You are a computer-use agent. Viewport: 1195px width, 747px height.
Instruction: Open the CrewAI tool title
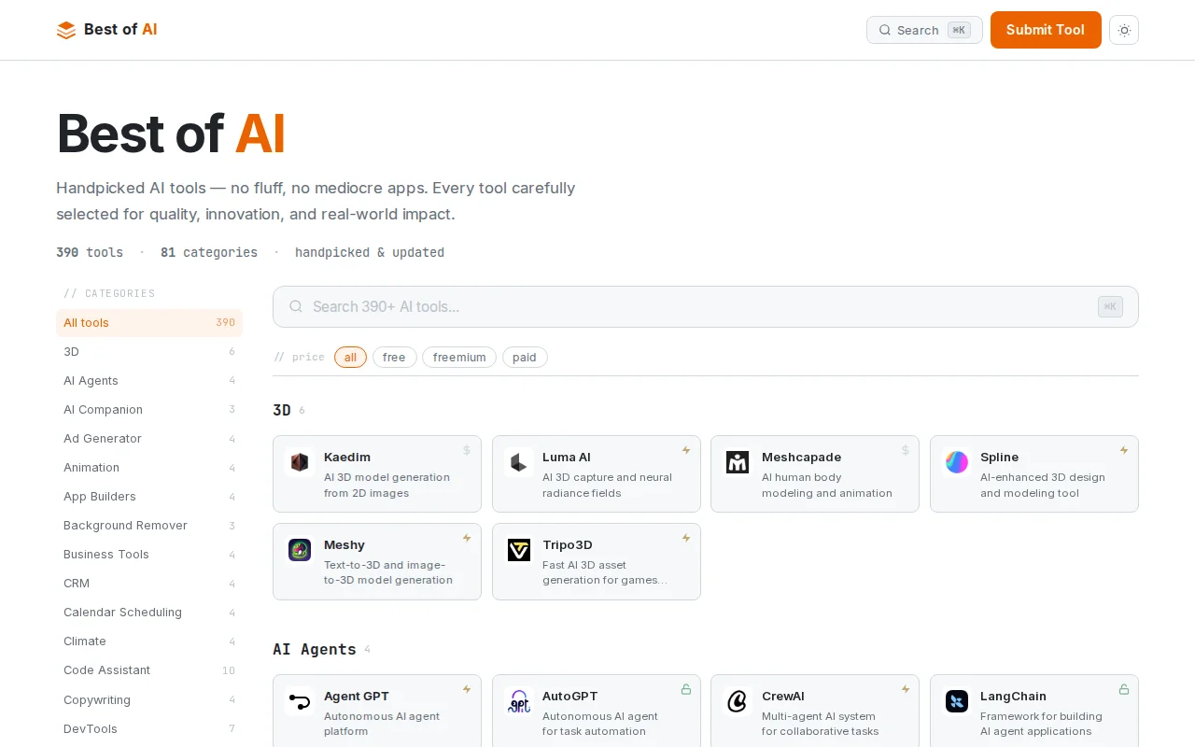coord(783,697)
